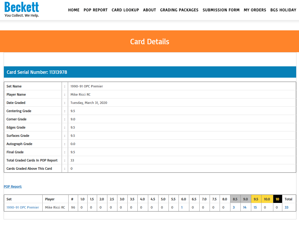
Task: Click the Edges Grade label
Action: click(x=16, y=127)
